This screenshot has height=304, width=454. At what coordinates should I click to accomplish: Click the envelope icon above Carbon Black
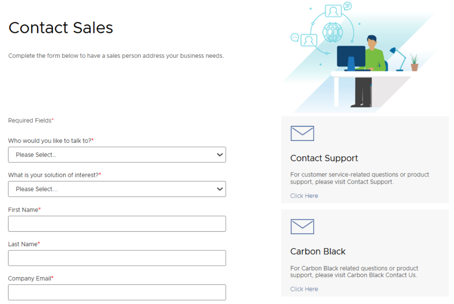(302, 227)
